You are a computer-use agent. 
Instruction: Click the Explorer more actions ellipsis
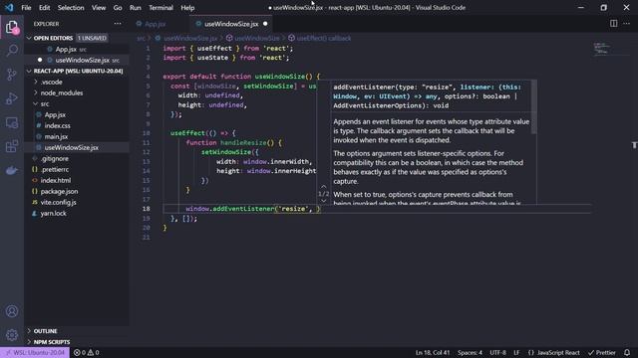(118, 24)
